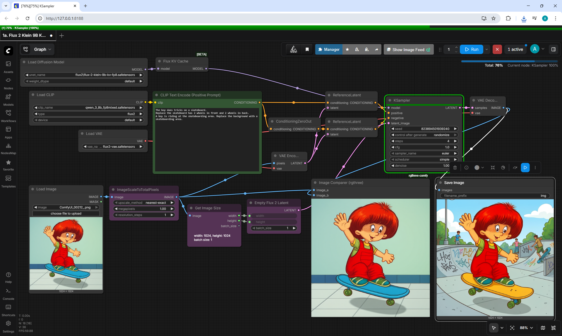This screenshot has height=336, width=562.
Task: Click the Show Image Feed button
Action: pyautogui.click(x=408, y=49)
